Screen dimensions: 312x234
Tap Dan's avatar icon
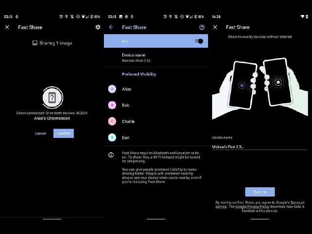click(x=112, y=137)
